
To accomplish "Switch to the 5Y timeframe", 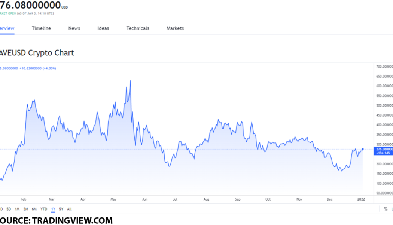I will 61,209.
